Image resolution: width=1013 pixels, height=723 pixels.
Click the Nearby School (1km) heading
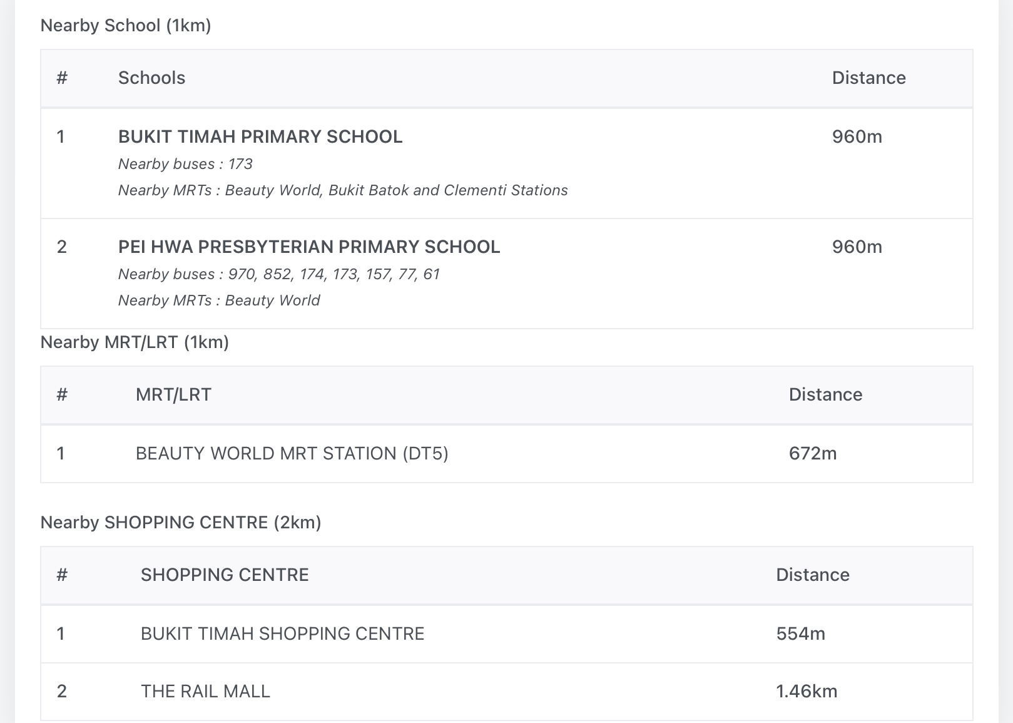pyautogui.click(x=126, y=25)
